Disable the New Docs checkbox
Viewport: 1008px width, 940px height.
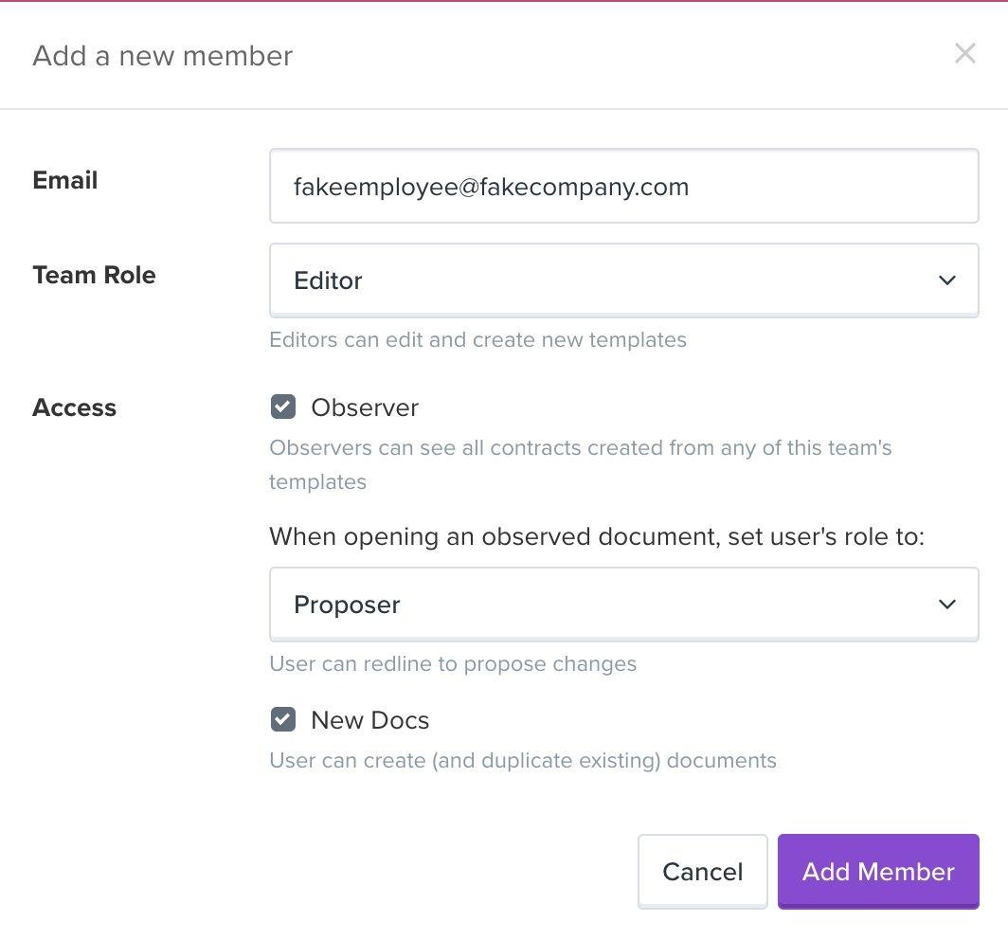283,720
